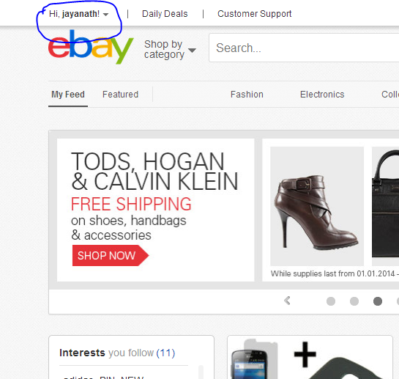Click the red SHOP NOW button
Image resolution: width=399 pixels, height=379 pixels.
111,255
